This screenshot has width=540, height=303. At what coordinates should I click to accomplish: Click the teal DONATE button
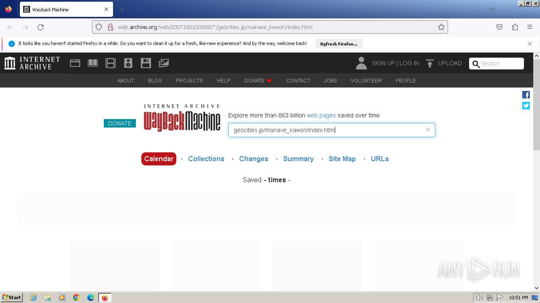point(120,123)
